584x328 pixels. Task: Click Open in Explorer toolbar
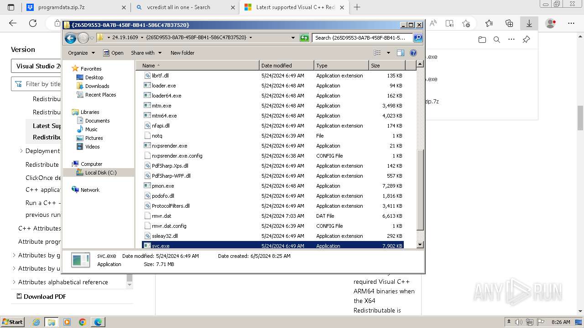coord(113,53)
